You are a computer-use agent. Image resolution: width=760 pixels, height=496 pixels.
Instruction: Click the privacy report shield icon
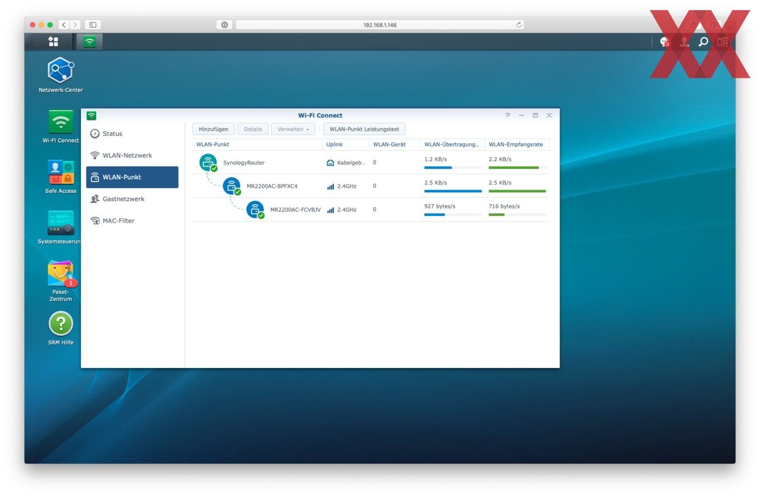coord(224,25)
